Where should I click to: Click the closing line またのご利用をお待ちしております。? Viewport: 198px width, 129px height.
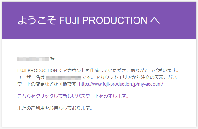(55, 108)
